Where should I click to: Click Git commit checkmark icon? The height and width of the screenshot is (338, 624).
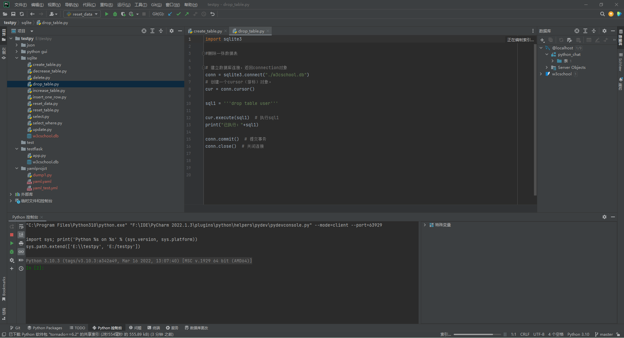tap(178, 14)
